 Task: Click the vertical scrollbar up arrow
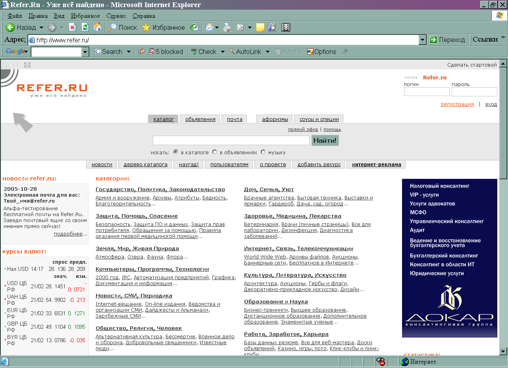coord(503,63)
